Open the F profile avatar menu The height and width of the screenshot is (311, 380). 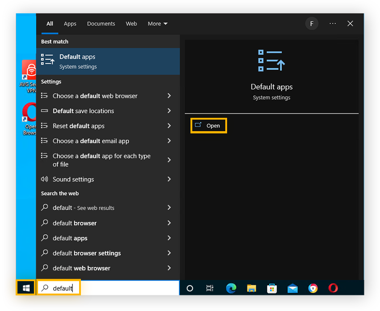[x=312, y=24]
